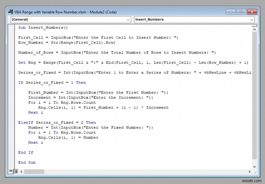265x184 pixels.
Task: Minimize the Module2 code window
Action: (x=231, y=12)
